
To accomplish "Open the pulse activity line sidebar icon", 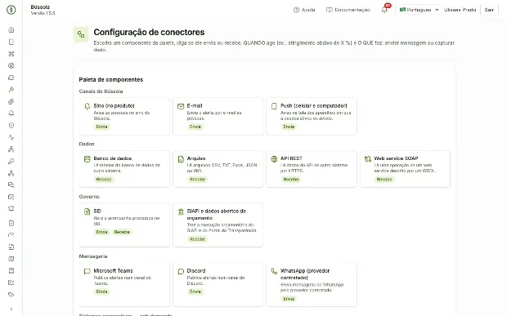I will click(x=11, y=137).
